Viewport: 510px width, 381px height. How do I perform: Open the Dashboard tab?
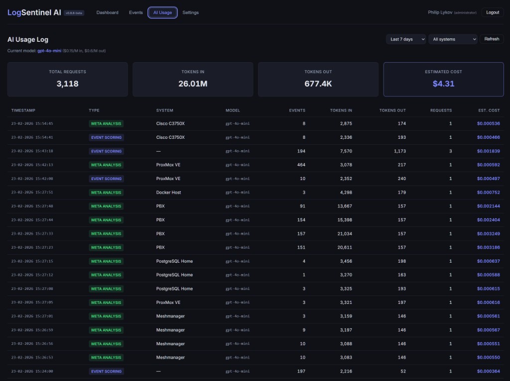point(108,12)
